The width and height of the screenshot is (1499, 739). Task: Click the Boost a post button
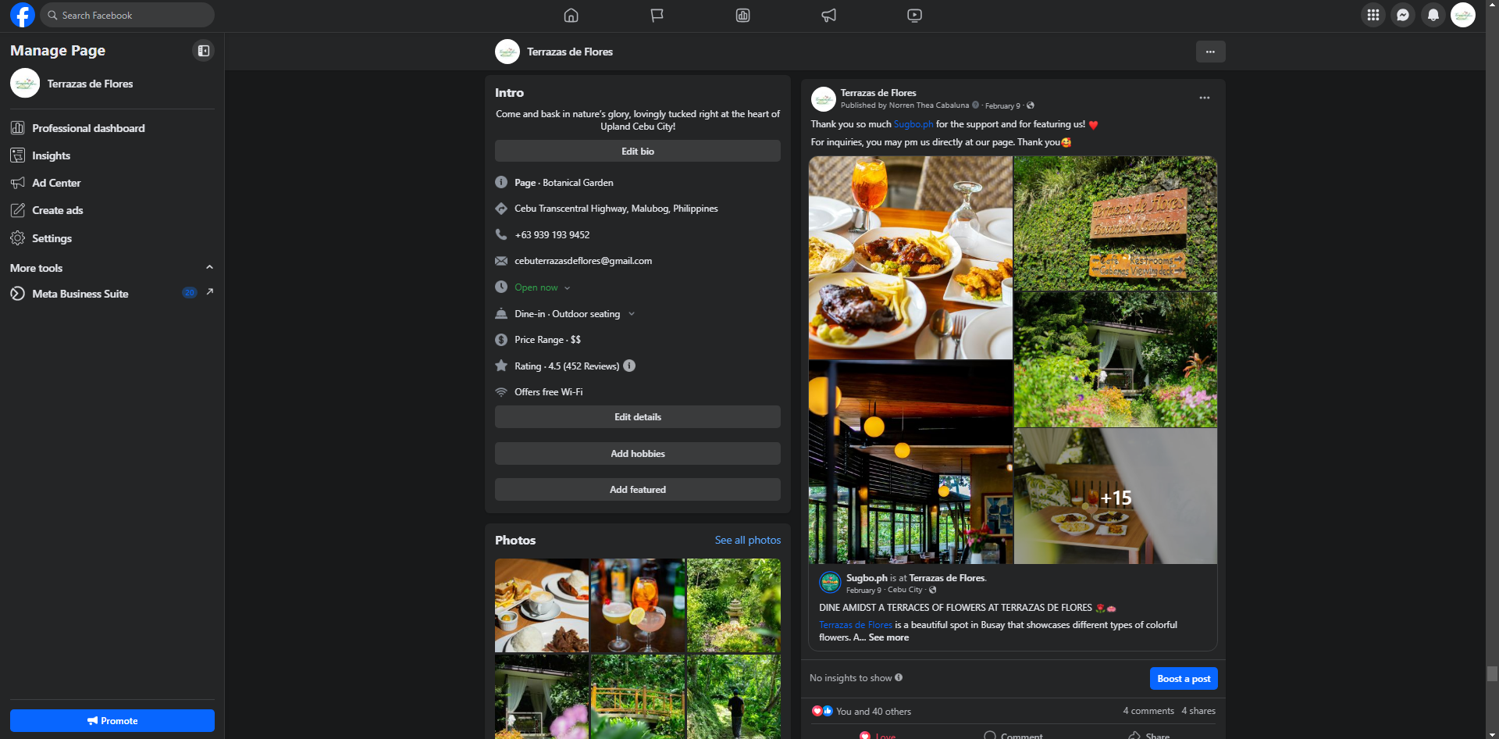tap(1184, 678)
